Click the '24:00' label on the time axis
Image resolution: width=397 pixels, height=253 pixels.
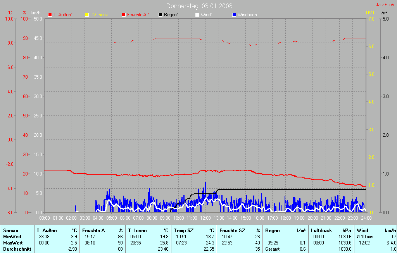pos(366,218)
